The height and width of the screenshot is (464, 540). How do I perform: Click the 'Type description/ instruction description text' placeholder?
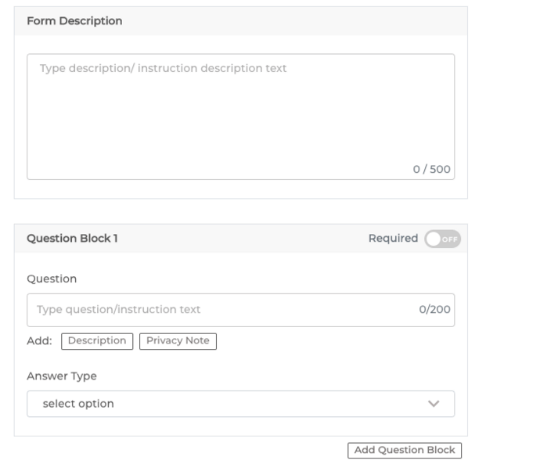click(163, 68)
